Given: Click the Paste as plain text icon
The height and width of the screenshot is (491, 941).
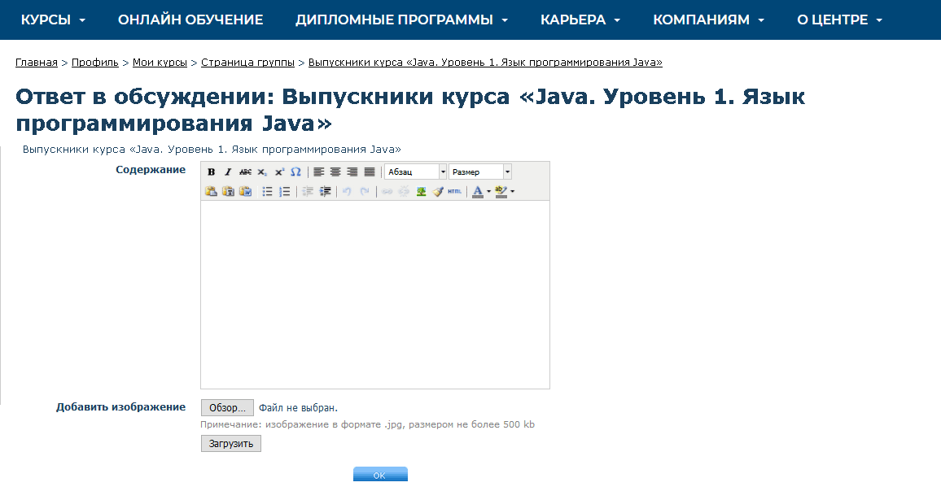Looking at the screenshot, I should (228, 191).
